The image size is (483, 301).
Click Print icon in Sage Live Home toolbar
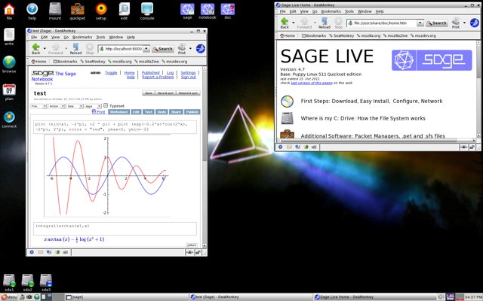pos(456,23)
